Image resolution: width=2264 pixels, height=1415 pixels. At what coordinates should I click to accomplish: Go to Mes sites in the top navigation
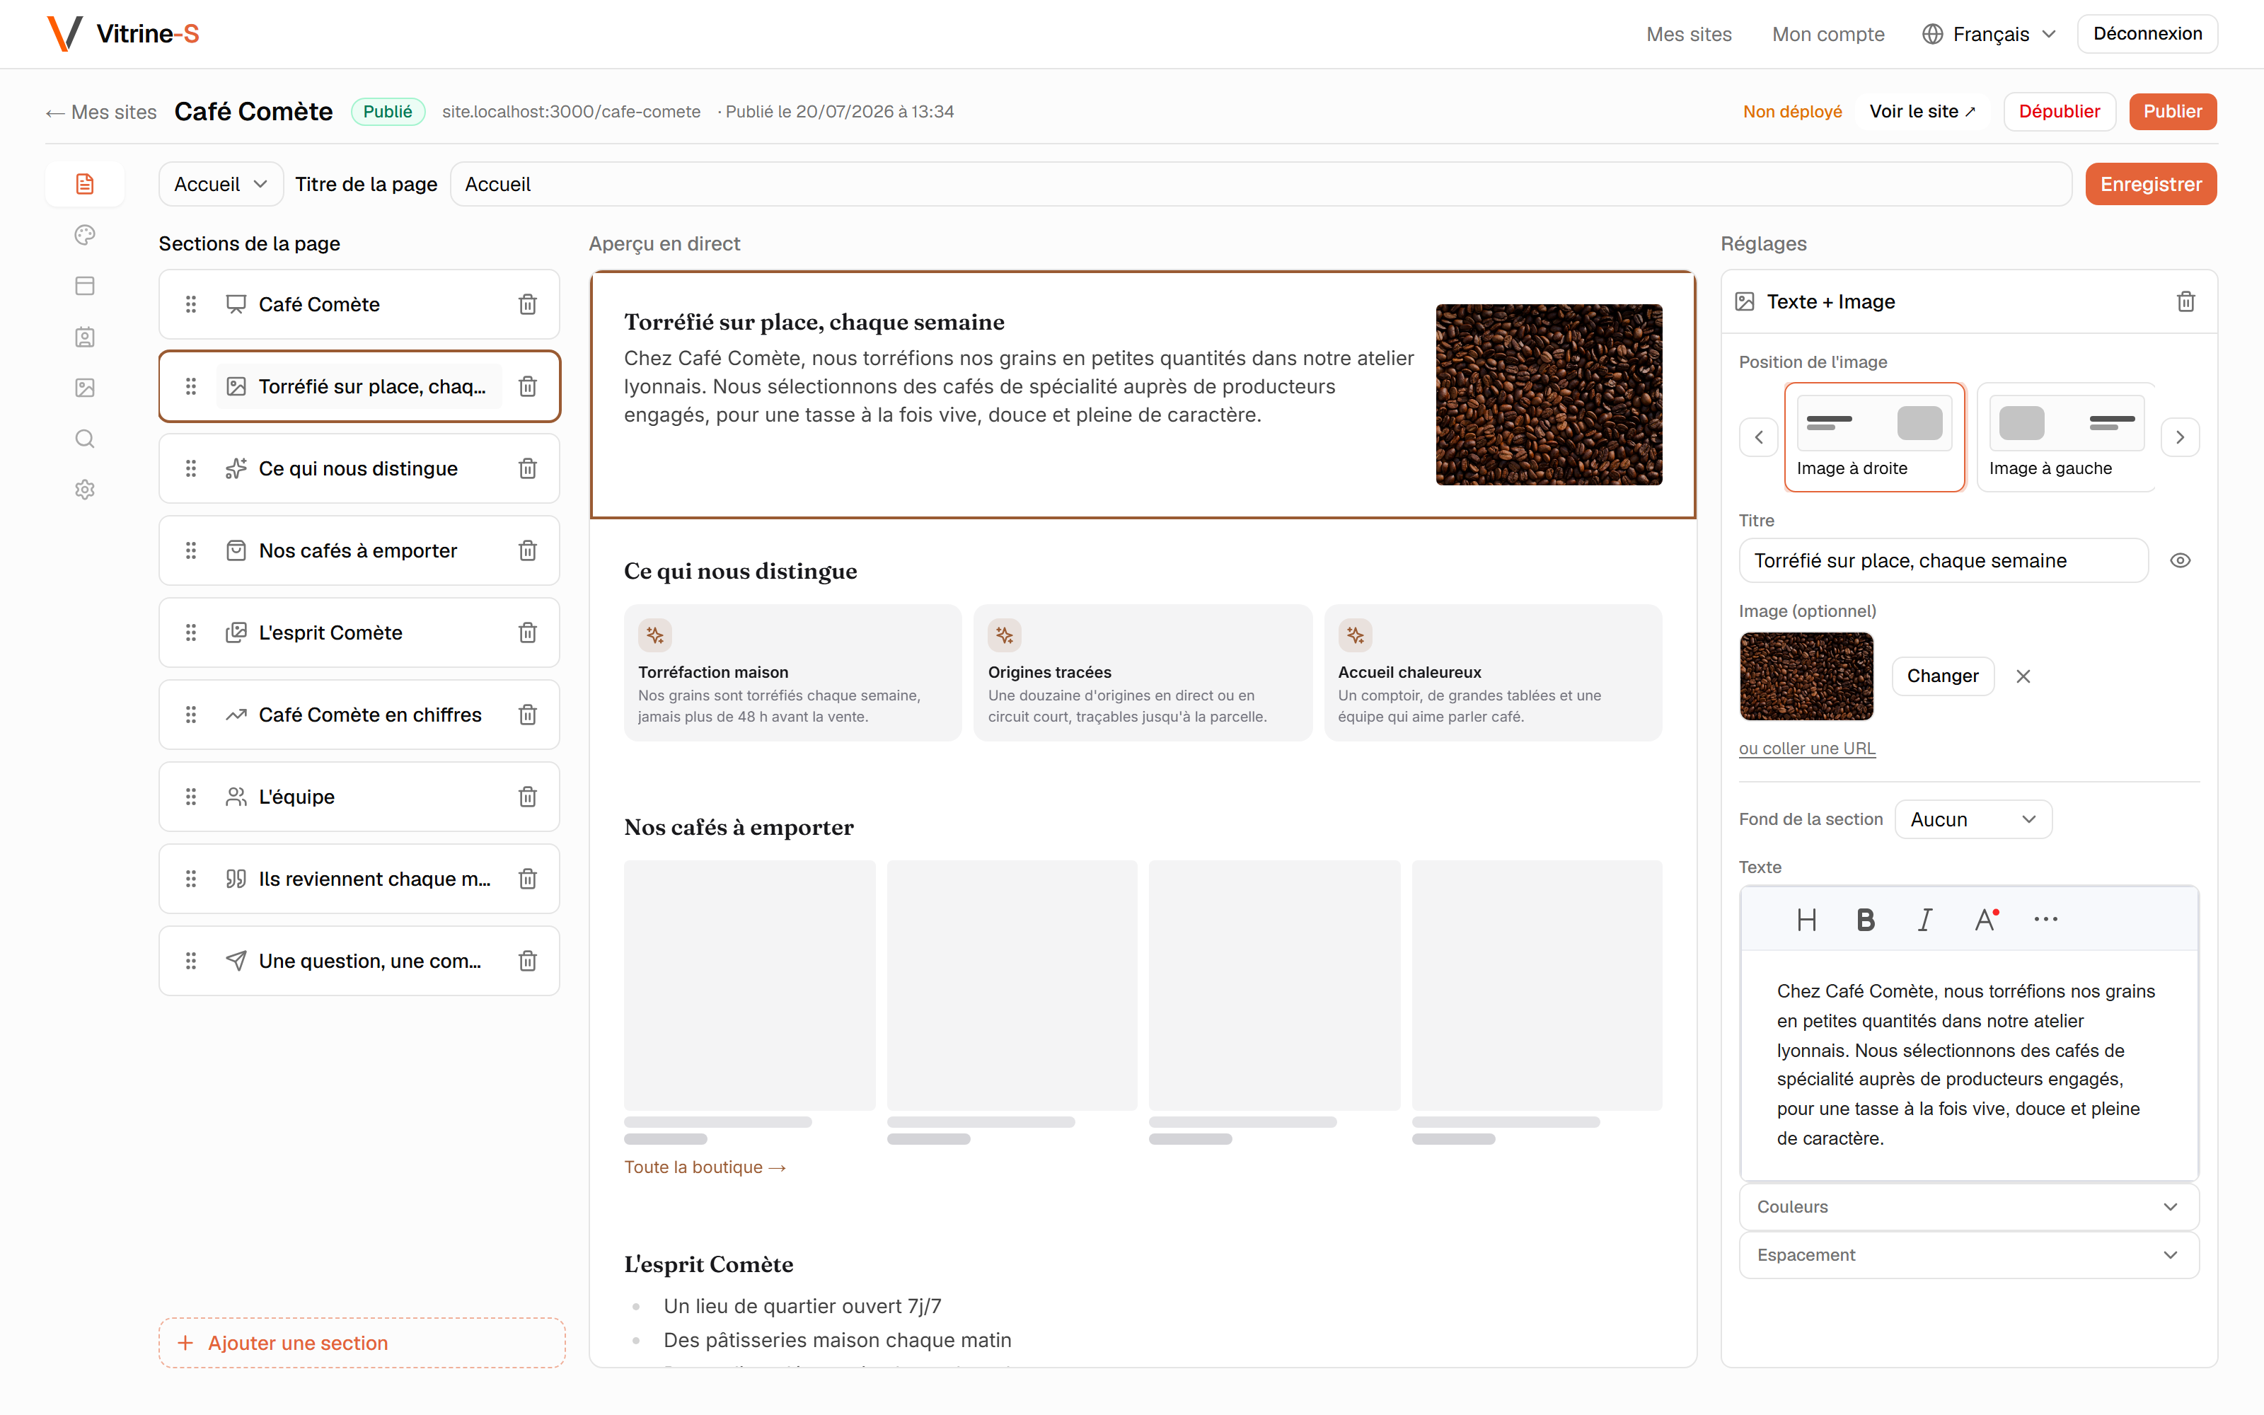pyautogui.click(x=1689, y=34)
